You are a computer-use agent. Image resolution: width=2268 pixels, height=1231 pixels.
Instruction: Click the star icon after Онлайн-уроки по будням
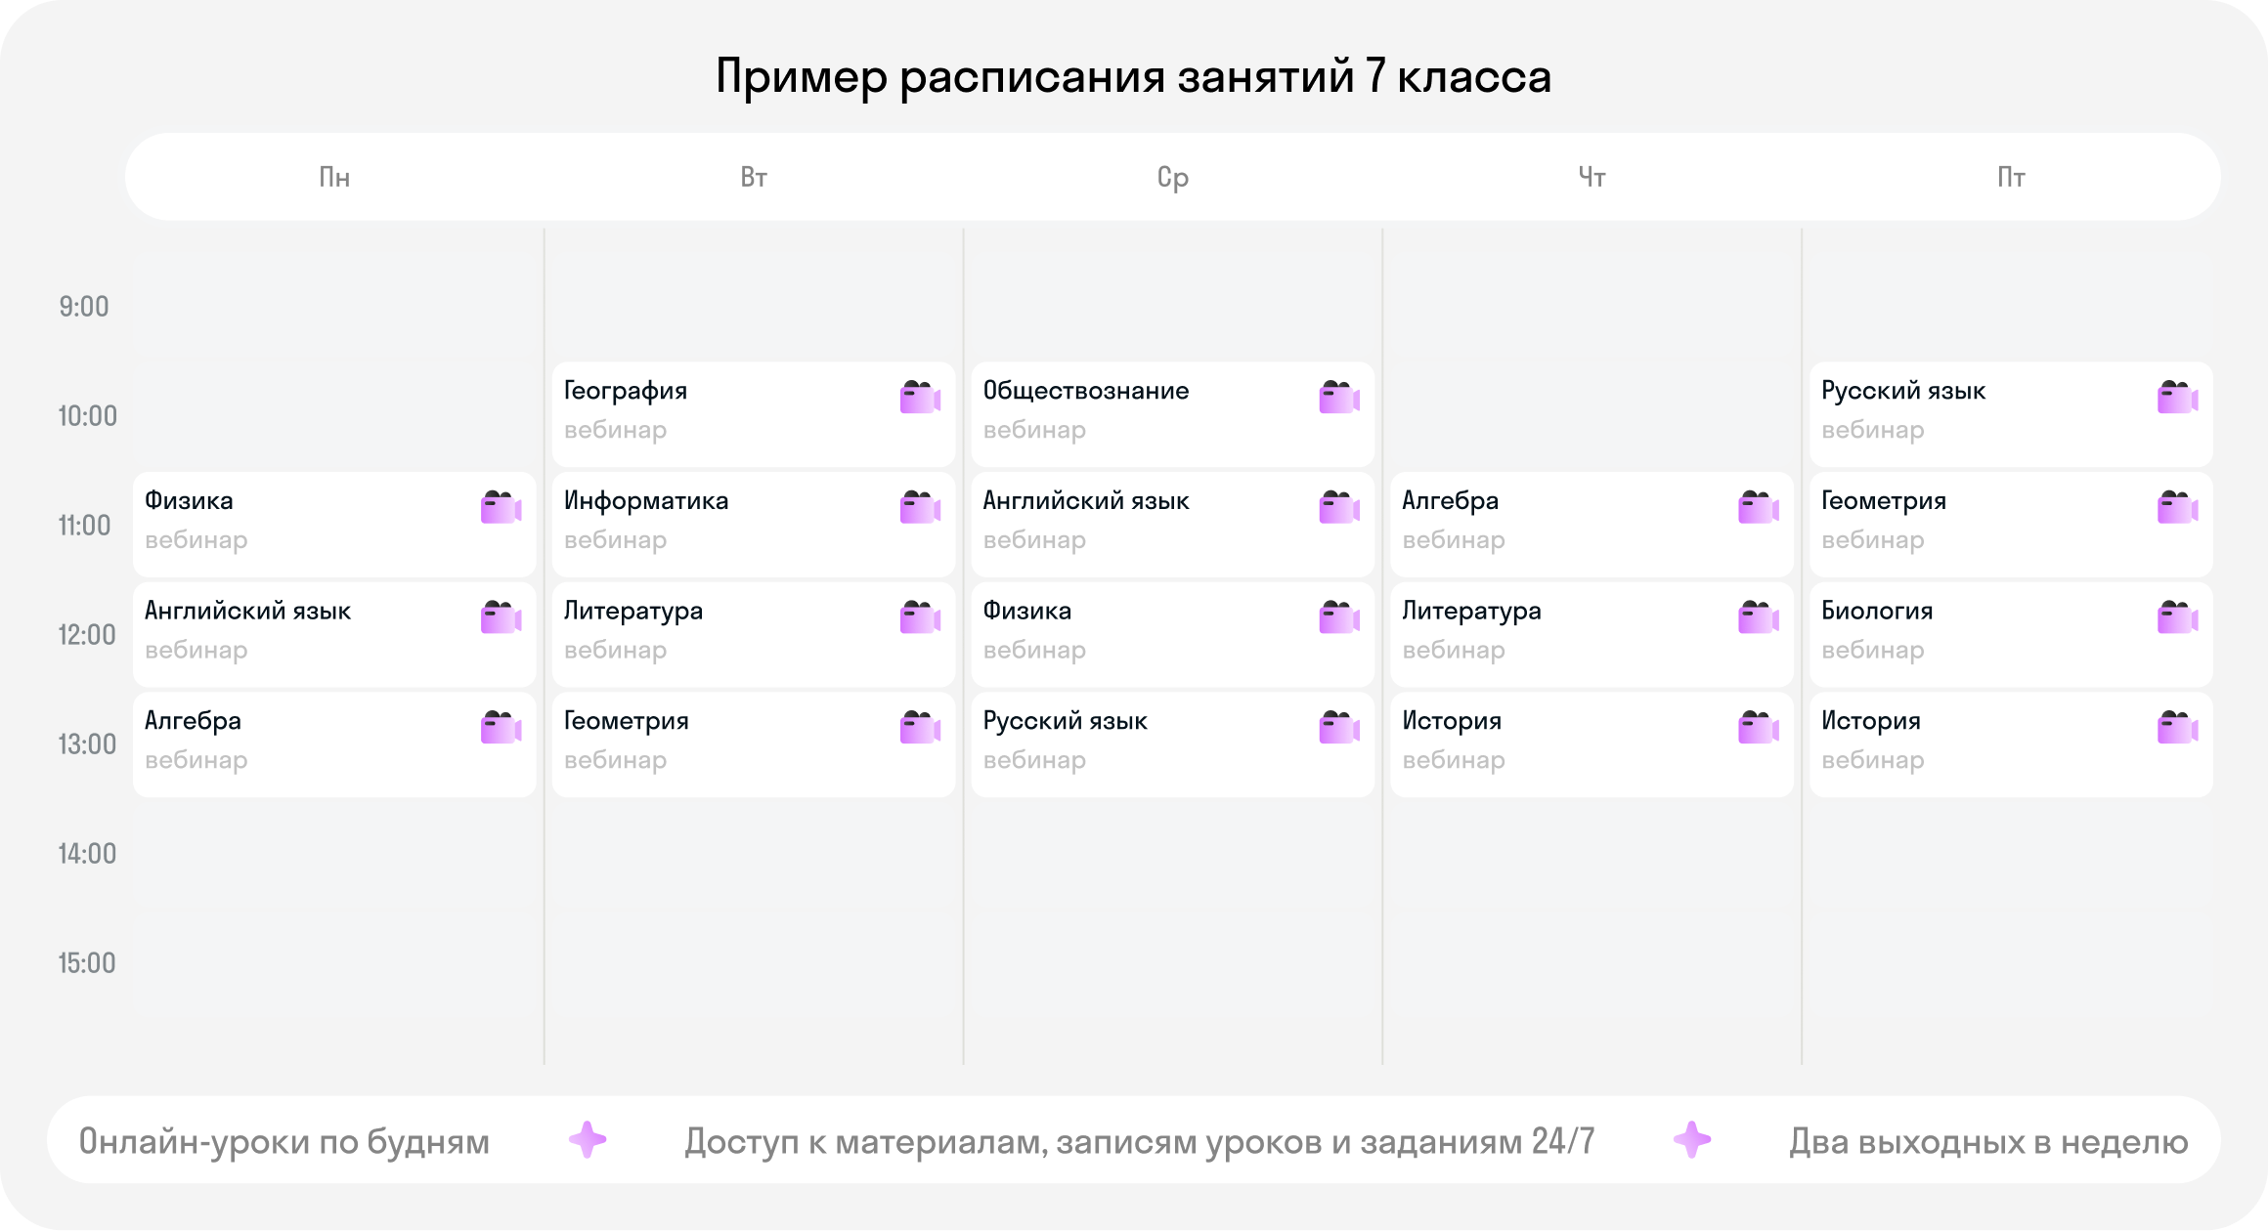pyautogui.click(x=588, y=1139)
